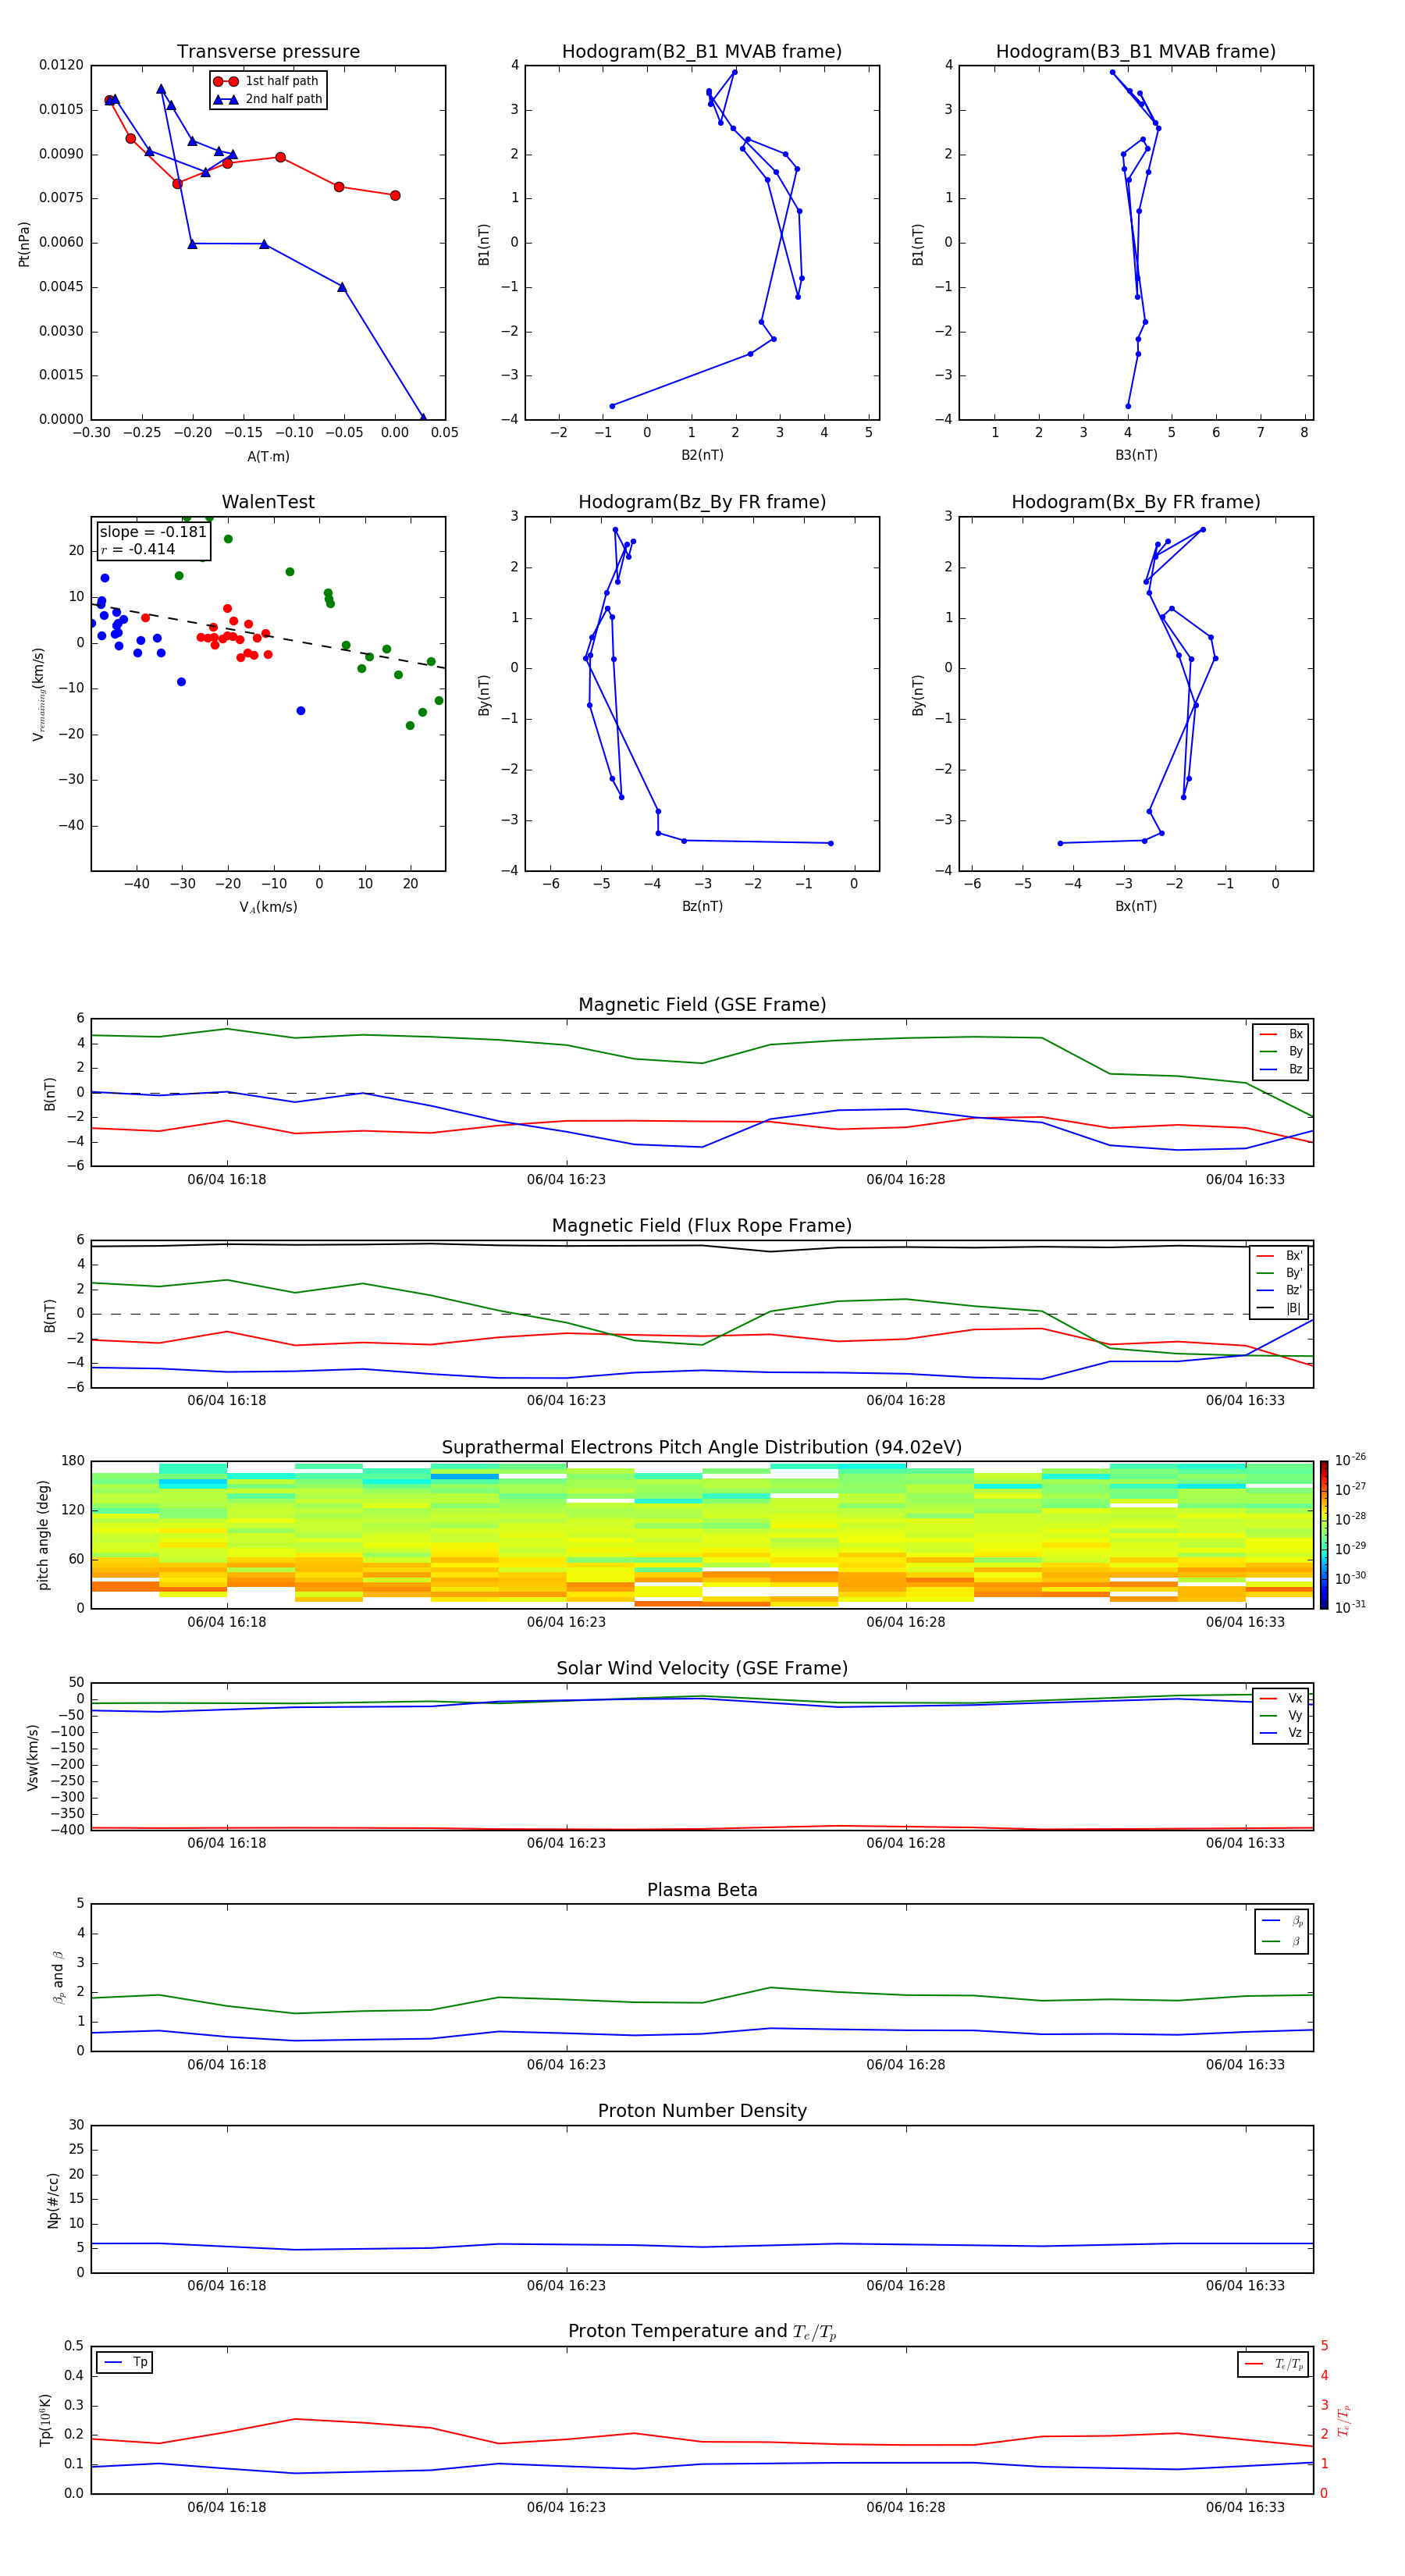
Task: Click 'Vz' in solar wind legend
Action: click(1282, 1733)
